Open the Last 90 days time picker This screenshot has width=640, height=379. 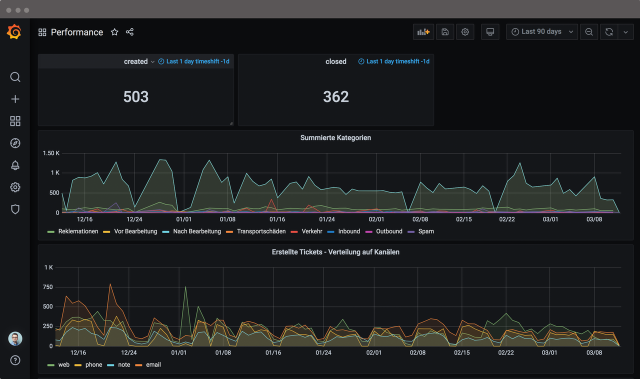[541, 31]
